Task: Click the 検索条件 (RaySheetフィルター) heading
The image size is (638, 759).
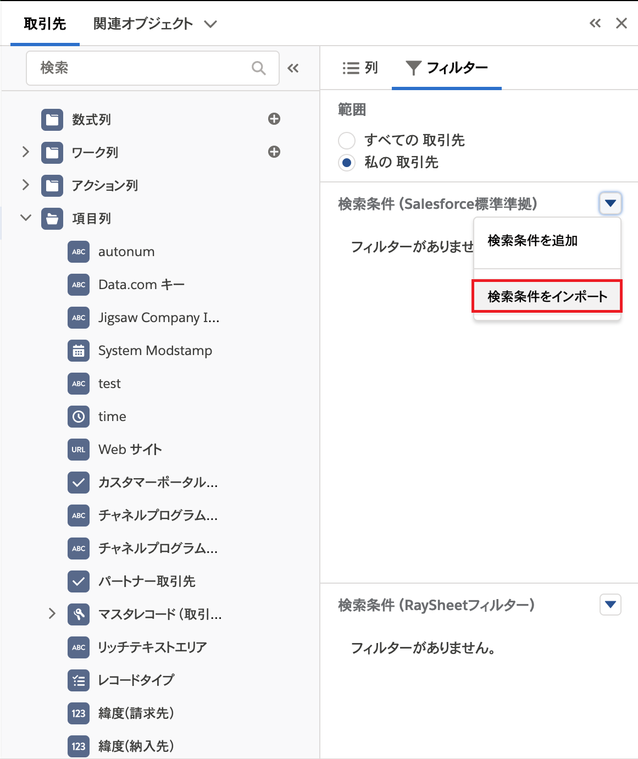Action: (436, 605)
